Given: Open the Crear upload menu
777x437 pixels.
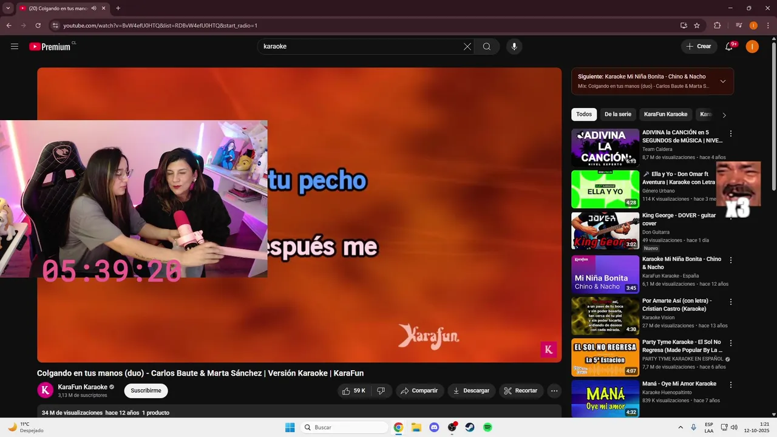Looking at the screenshot, I should pos(699,46).
